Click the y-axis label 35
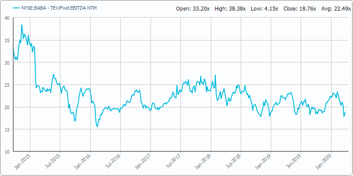 [7, 40]
